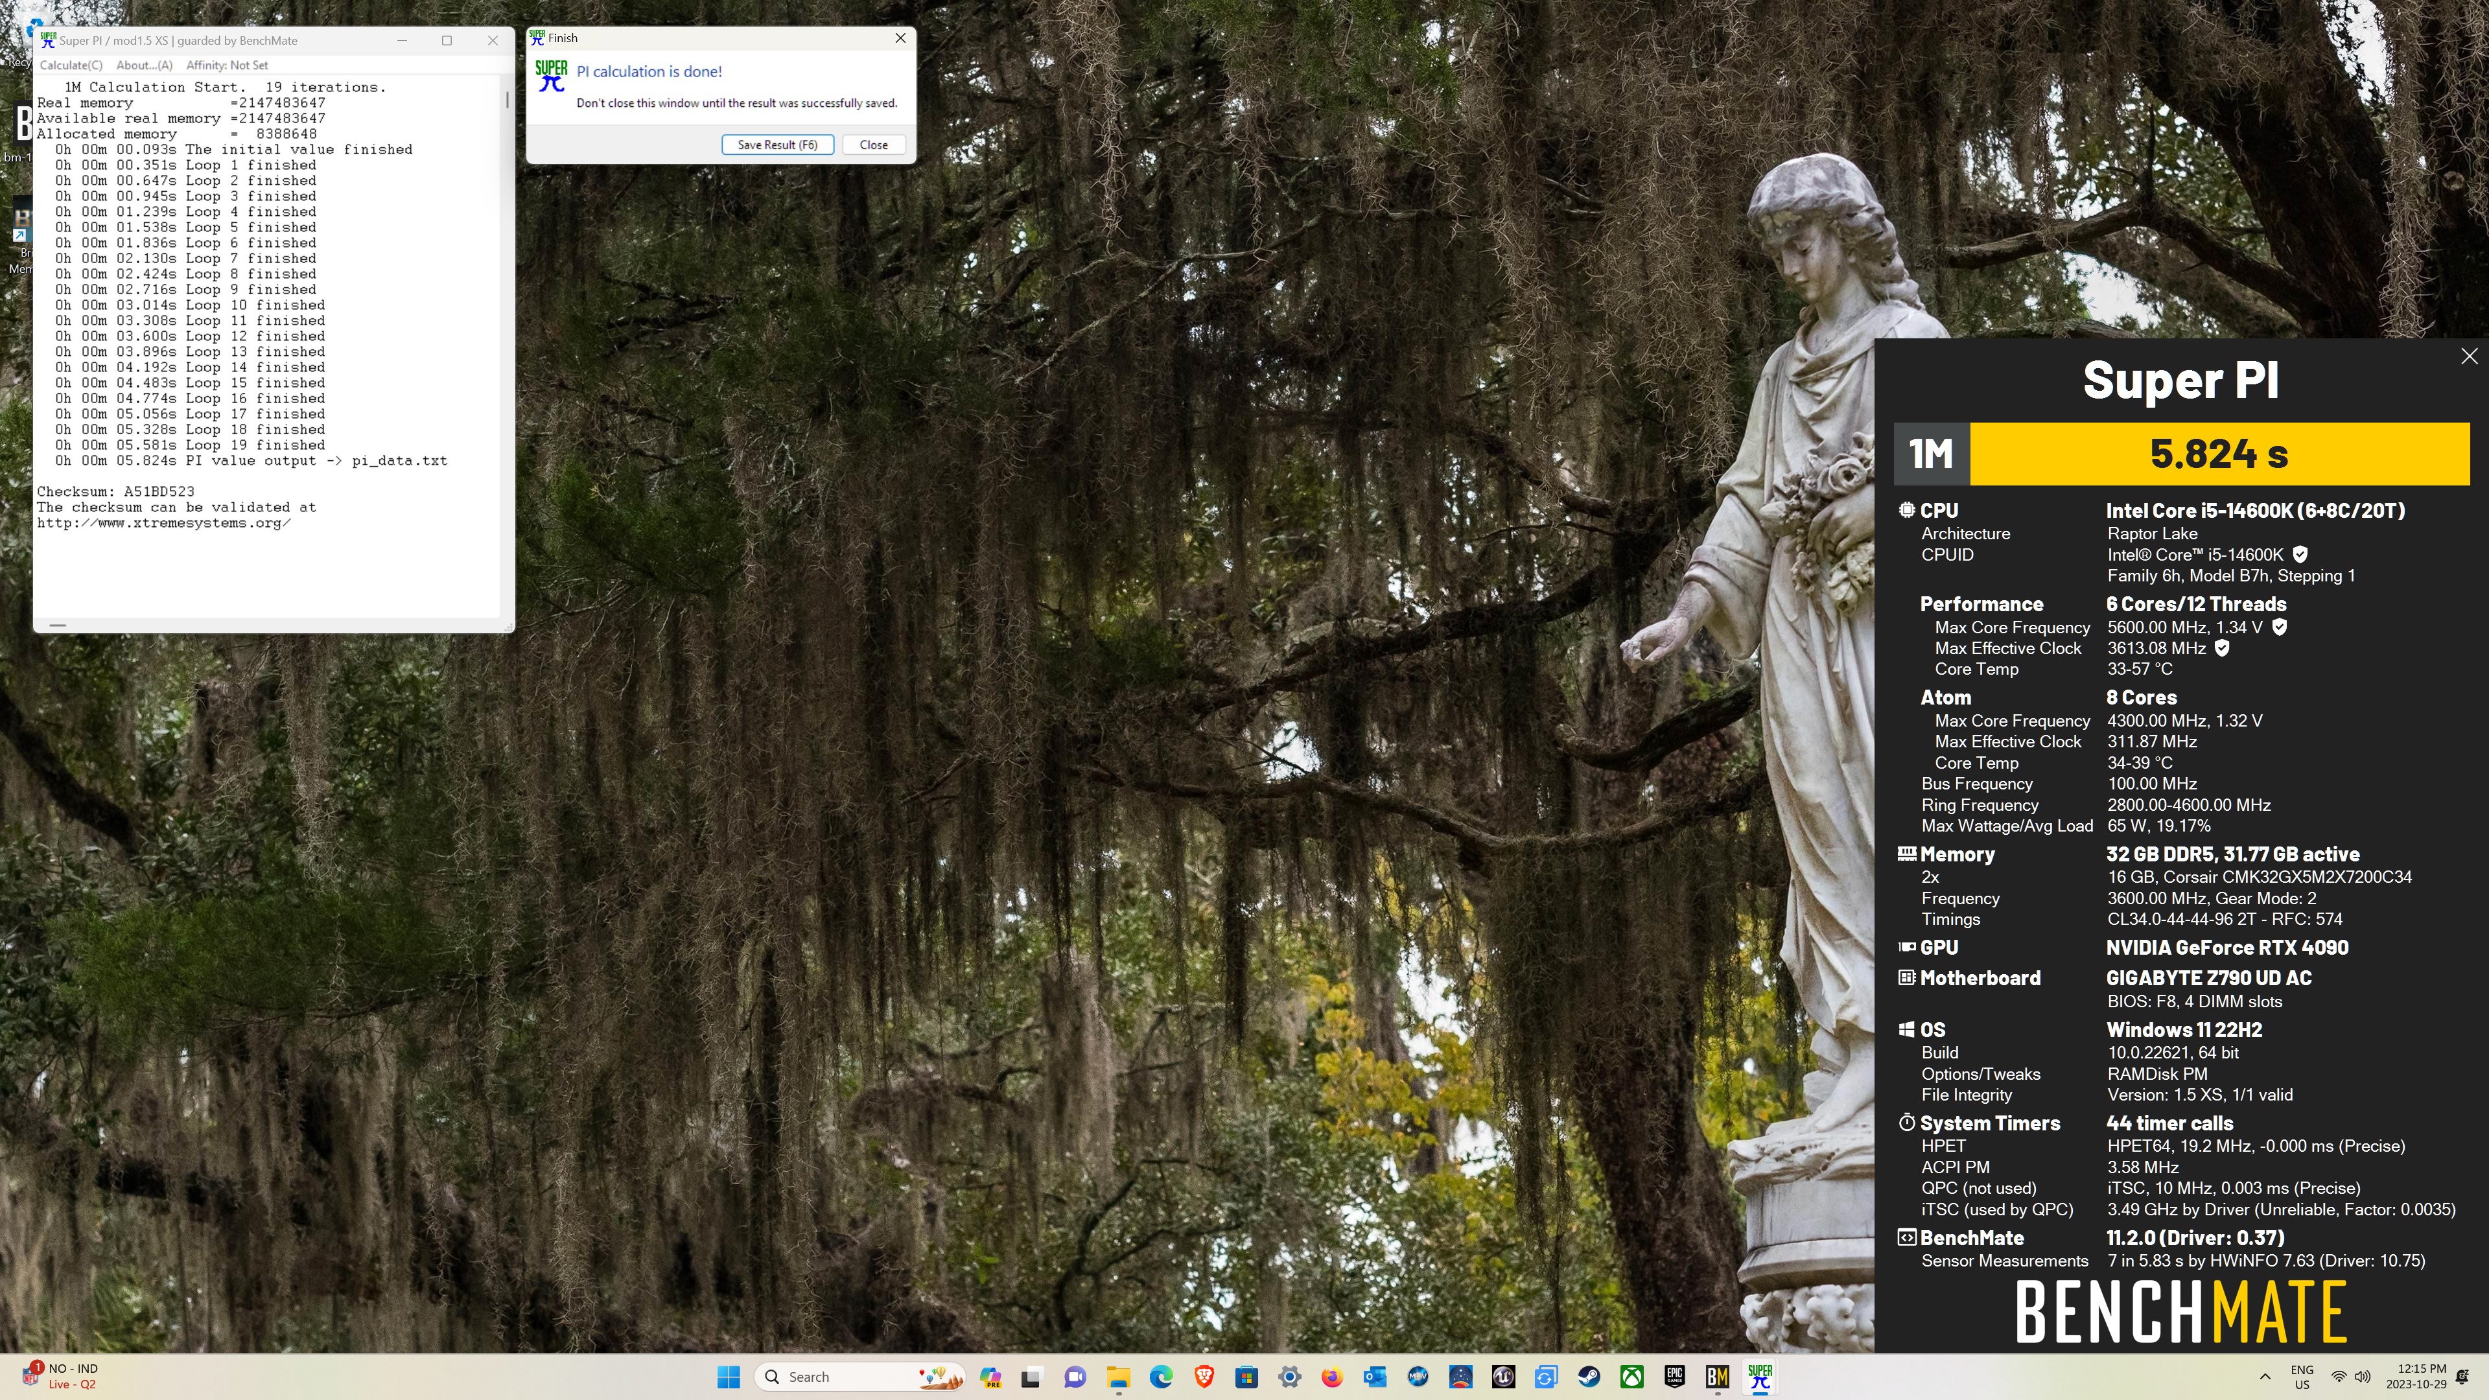Click the Super PI logo in Finish dialog
The image size is (2489, 1400).
click(552, 76)
